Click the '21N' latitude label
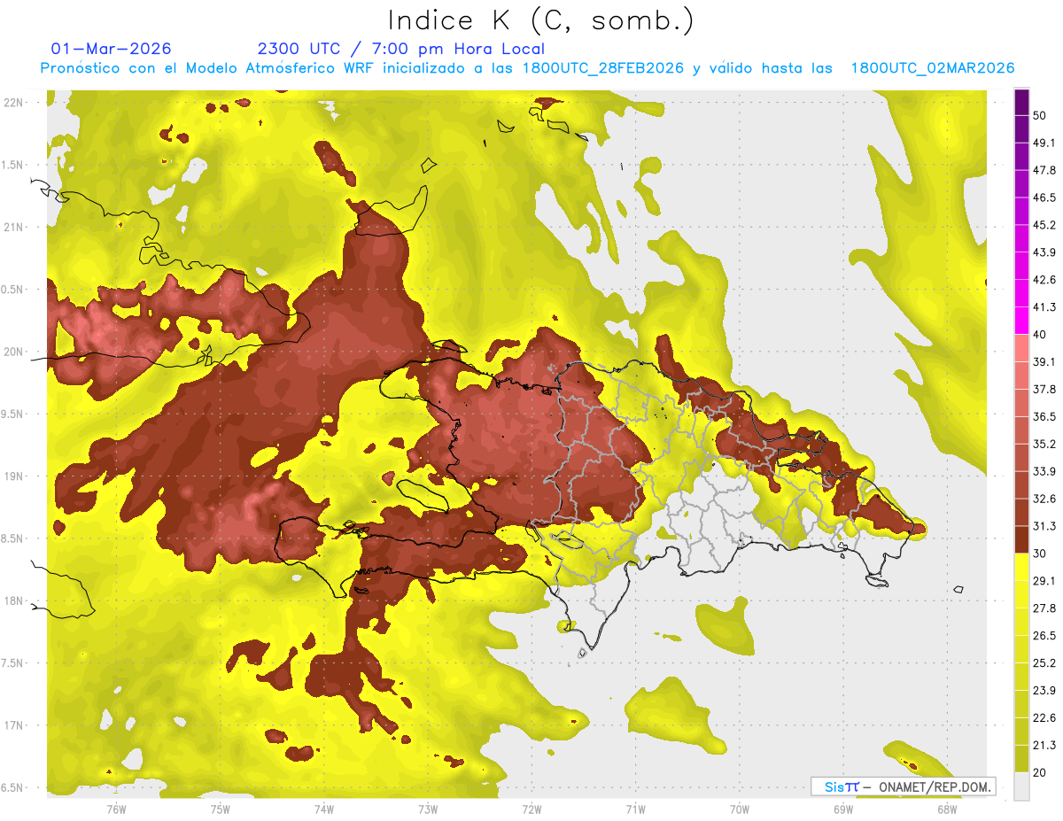Screen dimensions: 1063x821 [x=14, y=228]
